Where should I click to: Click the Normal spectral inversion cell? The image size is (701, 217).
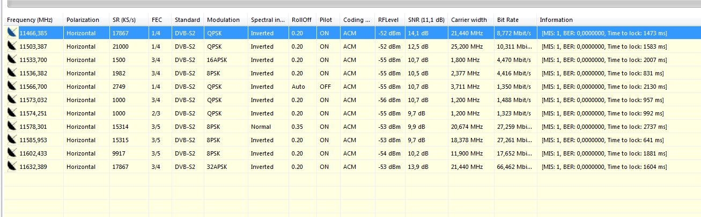coord(261,127)
